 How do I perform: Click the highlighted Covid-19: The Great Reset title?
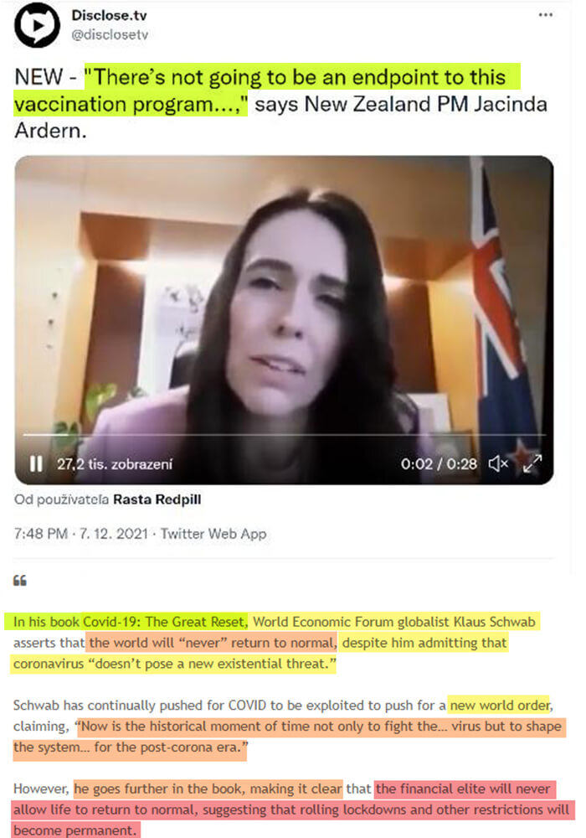[x=166, y=622]
